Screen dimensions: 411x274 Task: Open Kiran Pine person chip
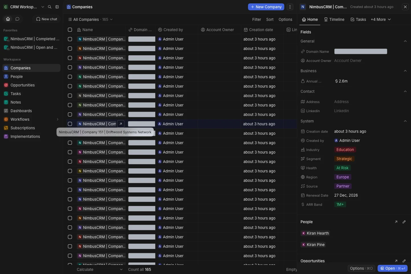[313, 245]
